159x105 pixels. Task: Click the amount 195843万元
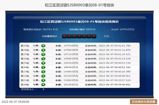coord(71,59)
